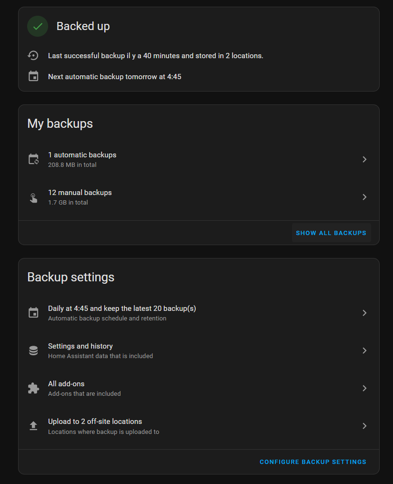
Task: Select the '1 automatic backups' list entry text
Action: [x=82, y=155]
